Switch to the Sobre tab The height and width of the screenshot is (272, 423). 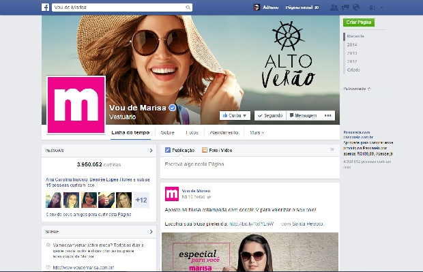pos(167,133)
